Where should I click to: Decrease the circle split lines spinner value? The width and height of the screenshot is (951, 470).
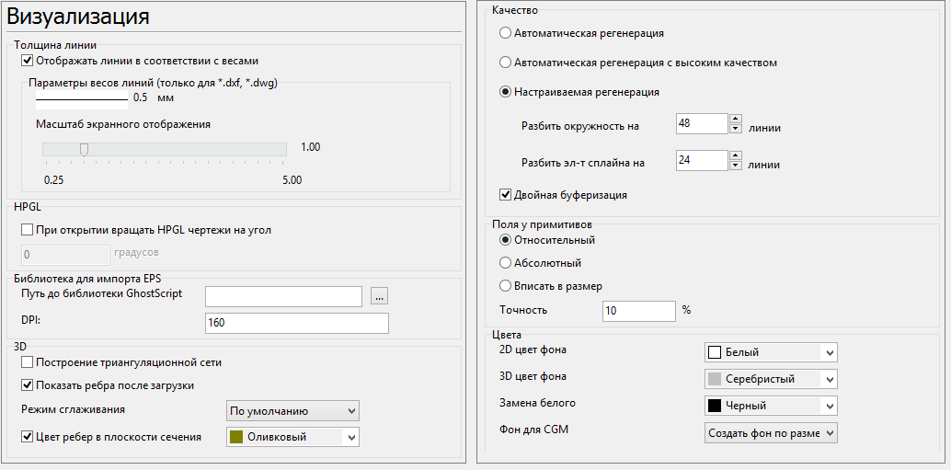(735, 129)
